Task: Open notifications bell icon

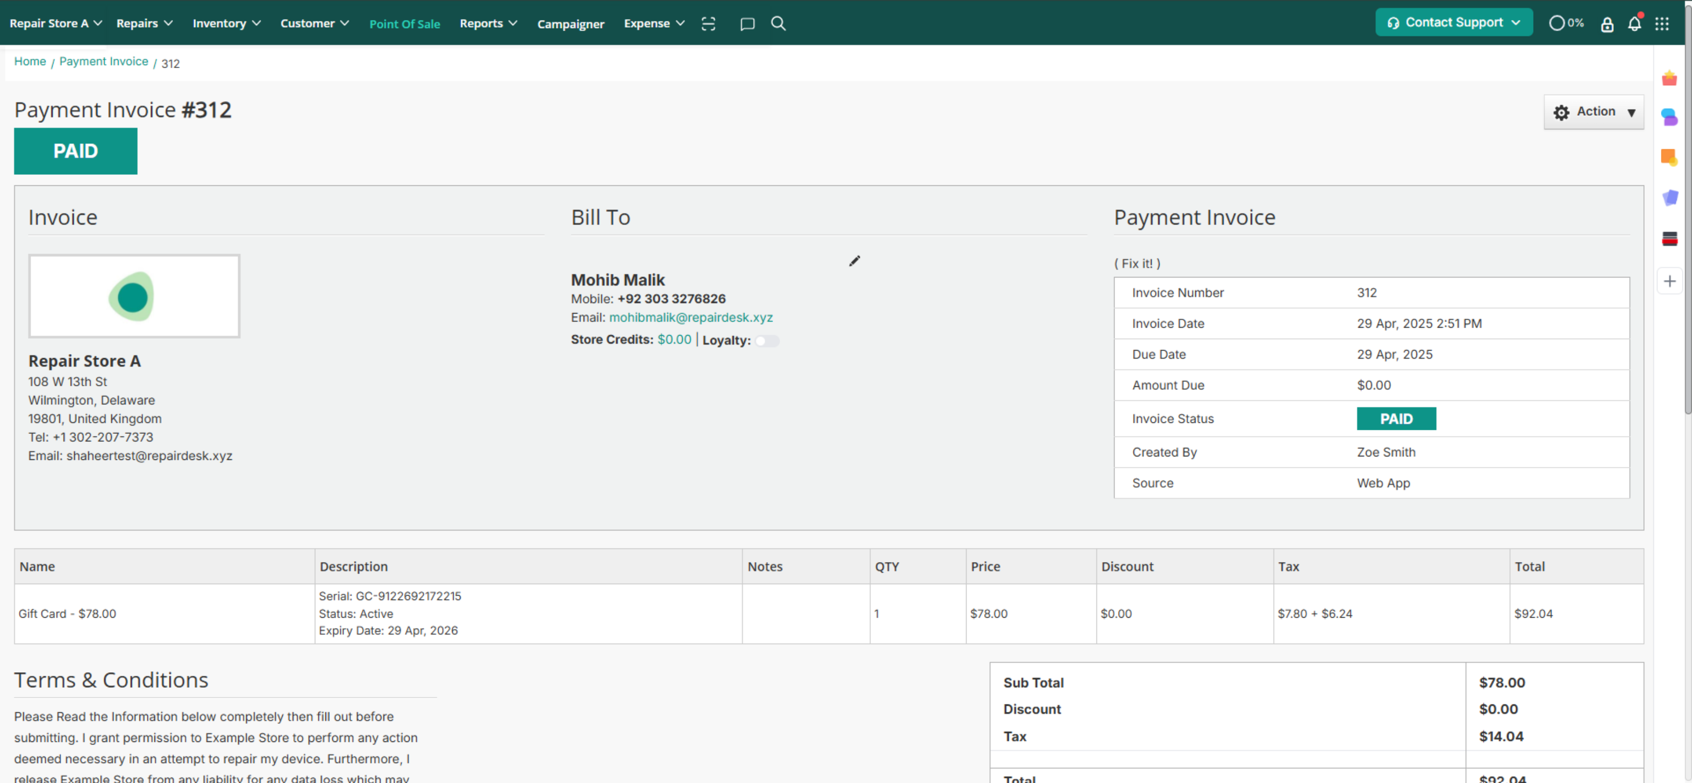Action: coord(1634,24)
